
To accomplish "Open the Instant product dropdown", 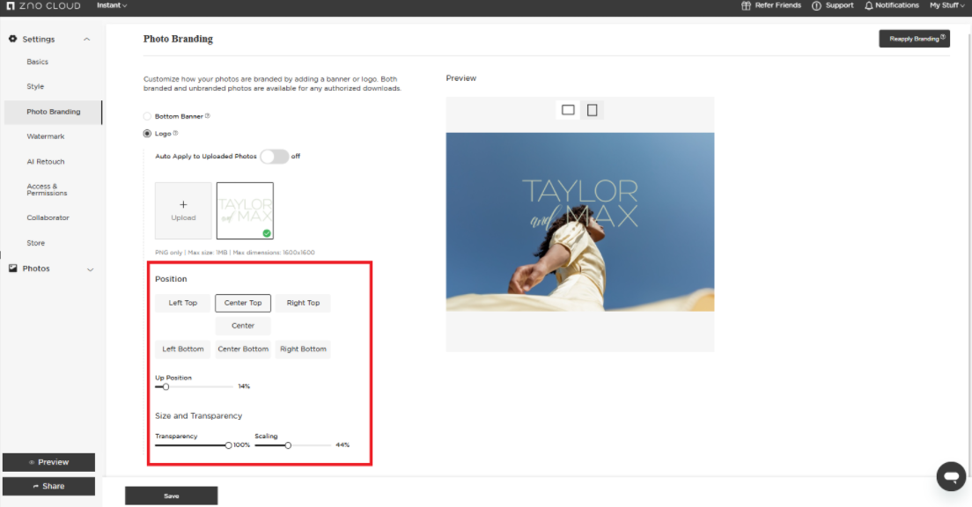I will (x=112, y=5).
